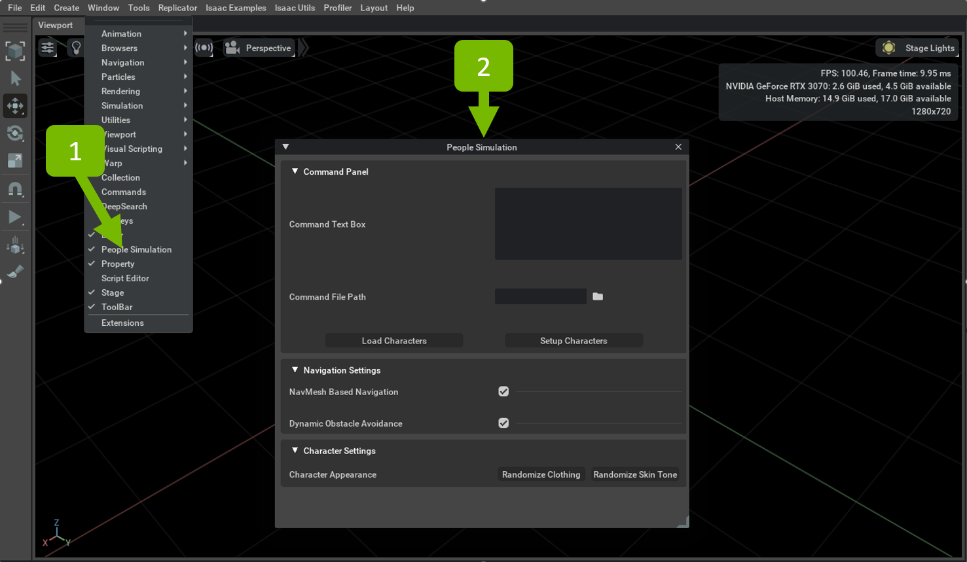Collapse the Command Panel section
The width and height of the screenshot is (967, 562).
pyautogui.click(x=295, y=171)
